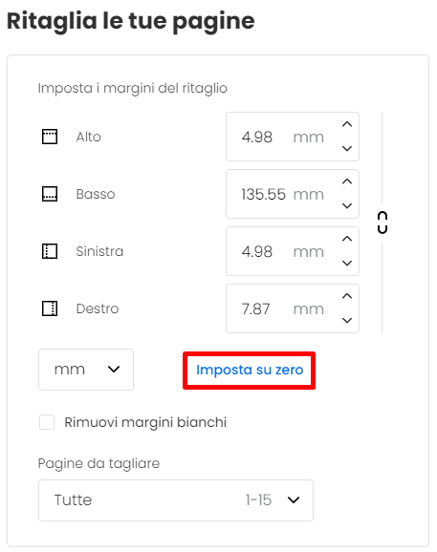The image size is (437, 552).
Task: Increase the Basso margin with up arrow
Action: coord(347,181)
